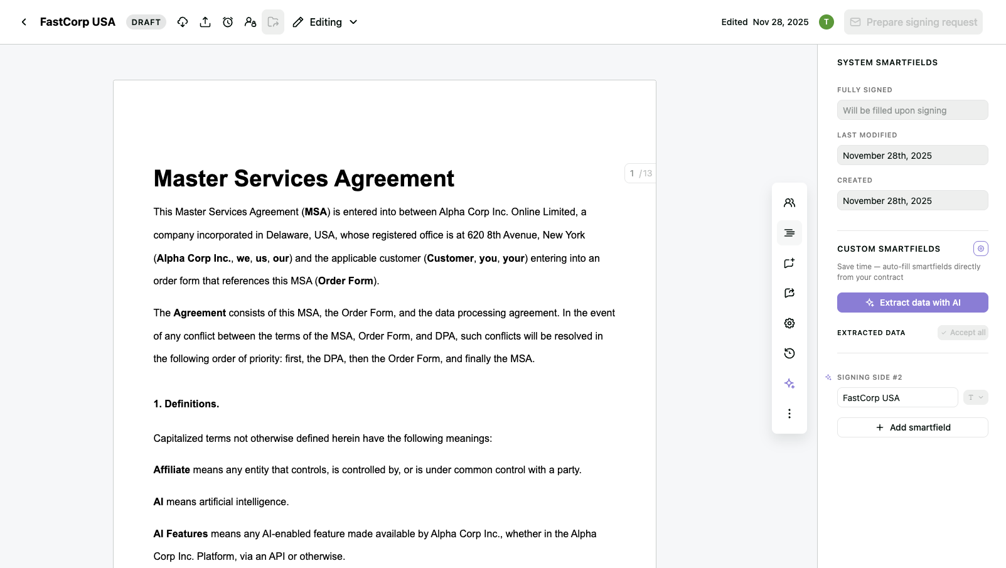This screenshot has height=568, width=1006.
Task: Open the user permissions lock icon
Action: (250, 22)
